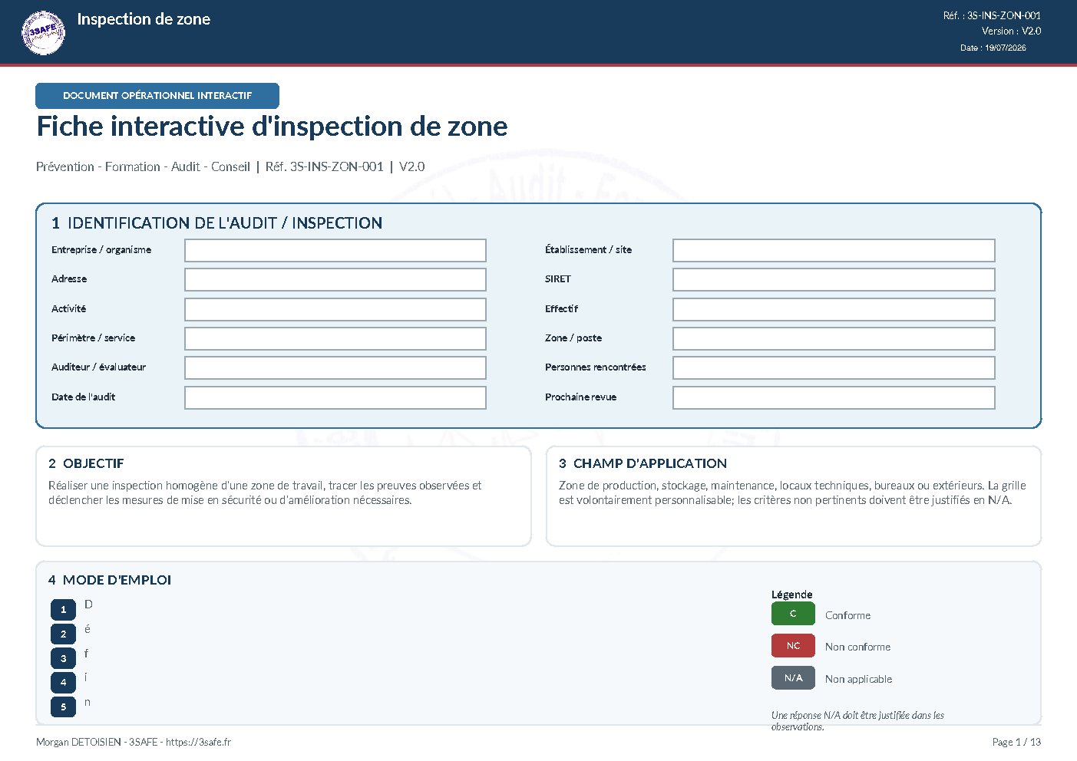Click the 'Page 1 / 13' footer text

(x=1016, y=742)
